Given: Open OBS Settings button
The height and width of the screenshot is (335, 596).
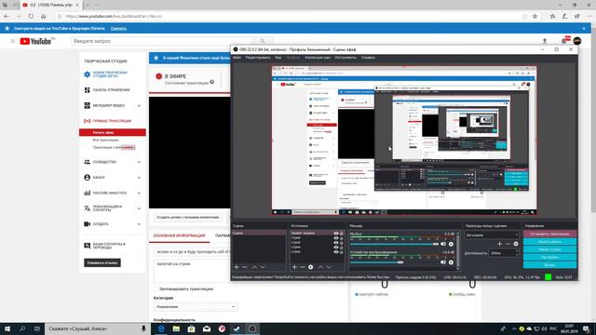Looking at the screenshot, I should pos(549,258).
